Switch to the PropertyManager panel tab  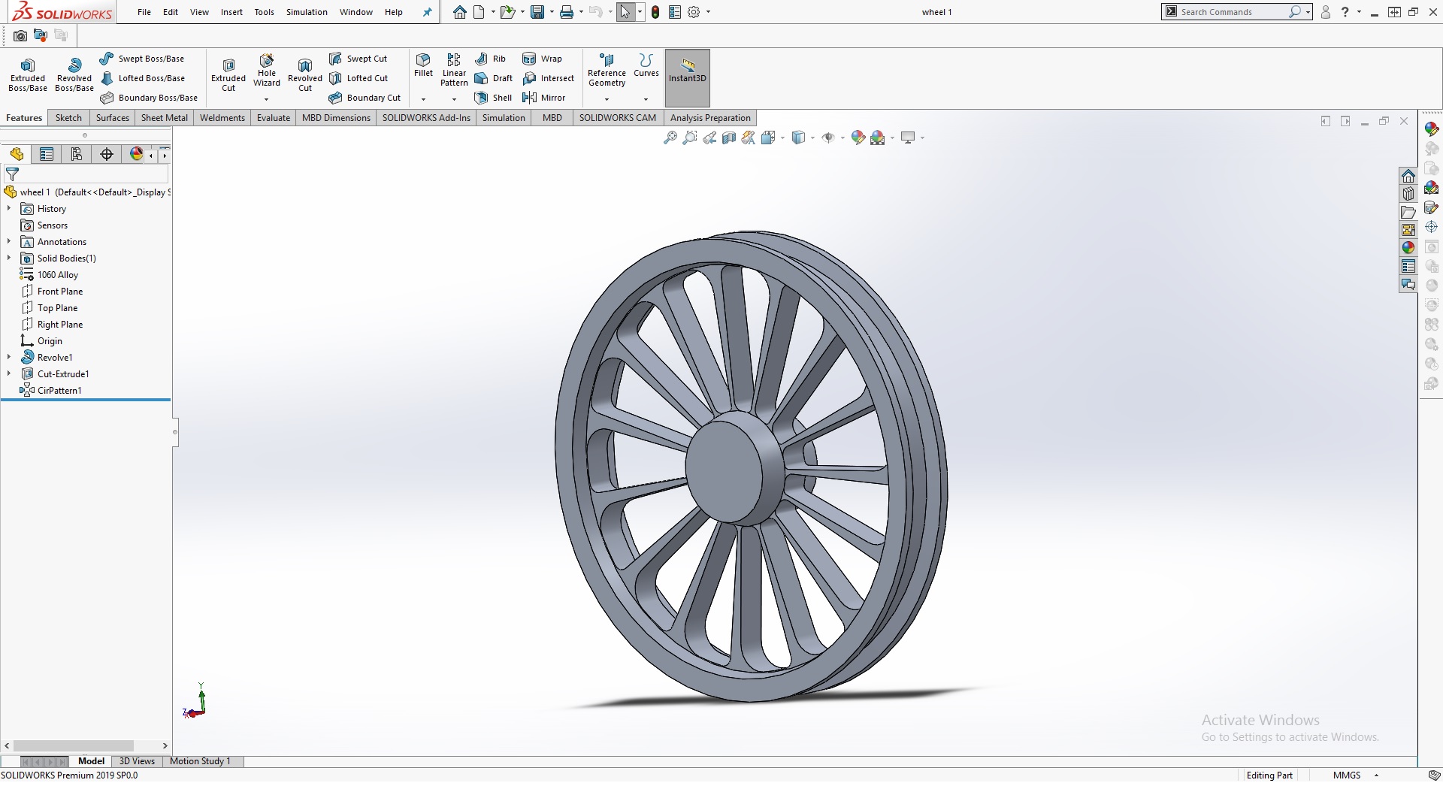pos(47,154)
